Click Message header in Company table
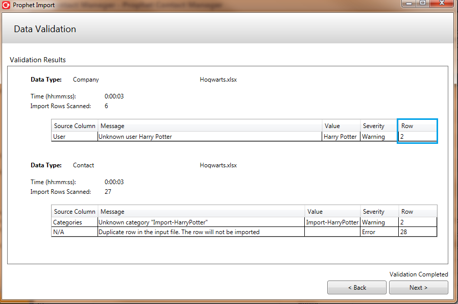 coord(210,126)
